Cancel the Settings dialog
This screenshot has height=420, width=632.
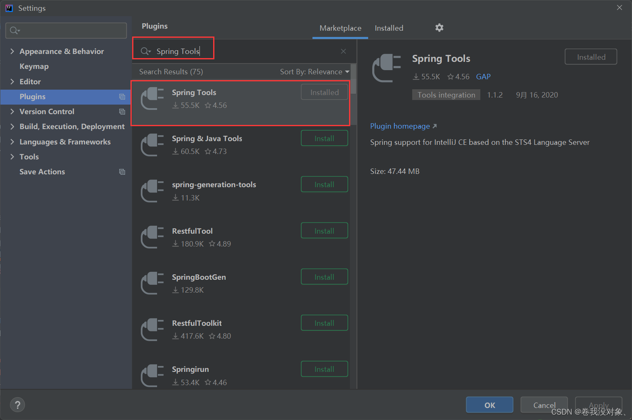tap(544, 405)
